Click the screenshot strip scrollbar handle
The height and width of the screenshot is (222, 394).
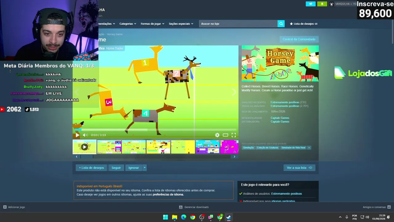pyautogui.click(x=86, y=157)
